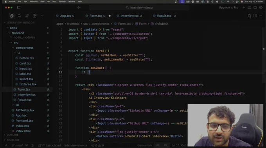
Task: Toggle the AI chat pane icon
Action: point(255,8)
